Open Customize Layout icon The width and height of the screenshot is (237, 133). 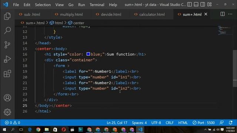tap(209, 4)
